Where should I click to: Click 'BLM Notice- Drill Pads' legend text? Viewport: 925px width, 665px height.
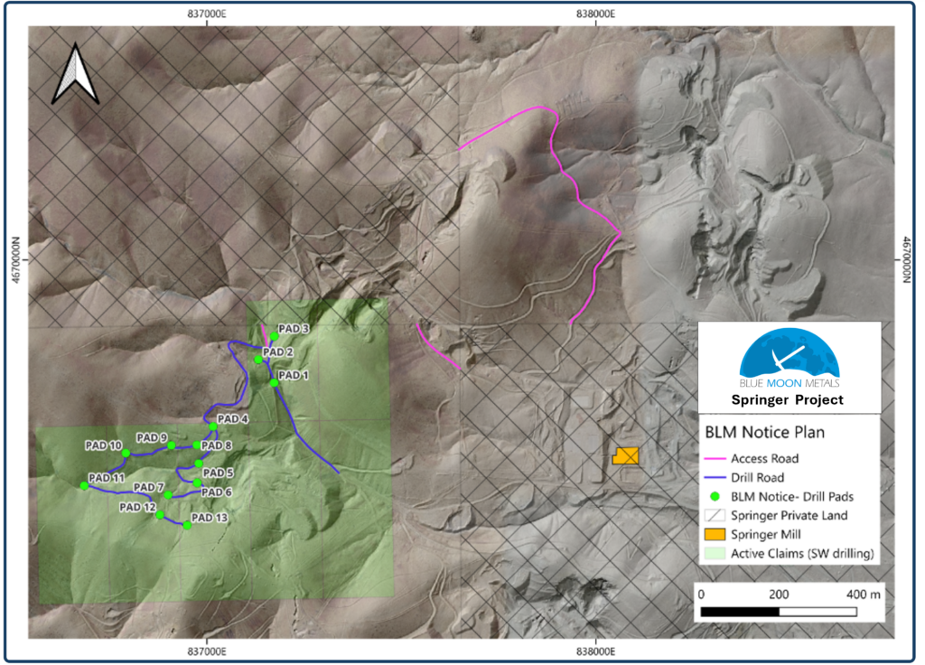792,496
